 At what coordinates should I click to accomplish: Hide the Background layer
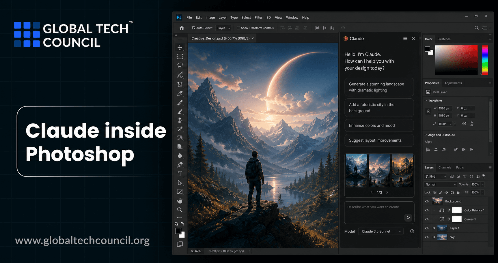click(x=427, y=201)
